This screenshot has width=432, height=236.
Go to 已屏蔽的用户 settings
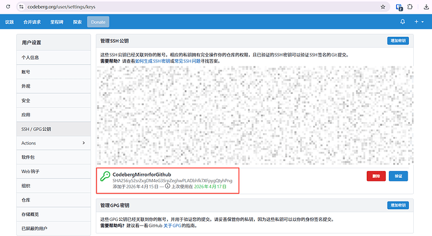[53, 228]
